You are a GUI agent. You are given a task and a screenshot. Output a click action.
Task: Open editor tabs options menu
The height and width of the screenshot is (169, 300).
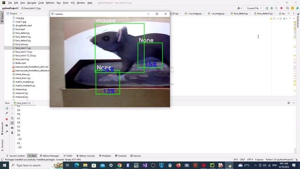pyautogui.click(x=294, y=14)
